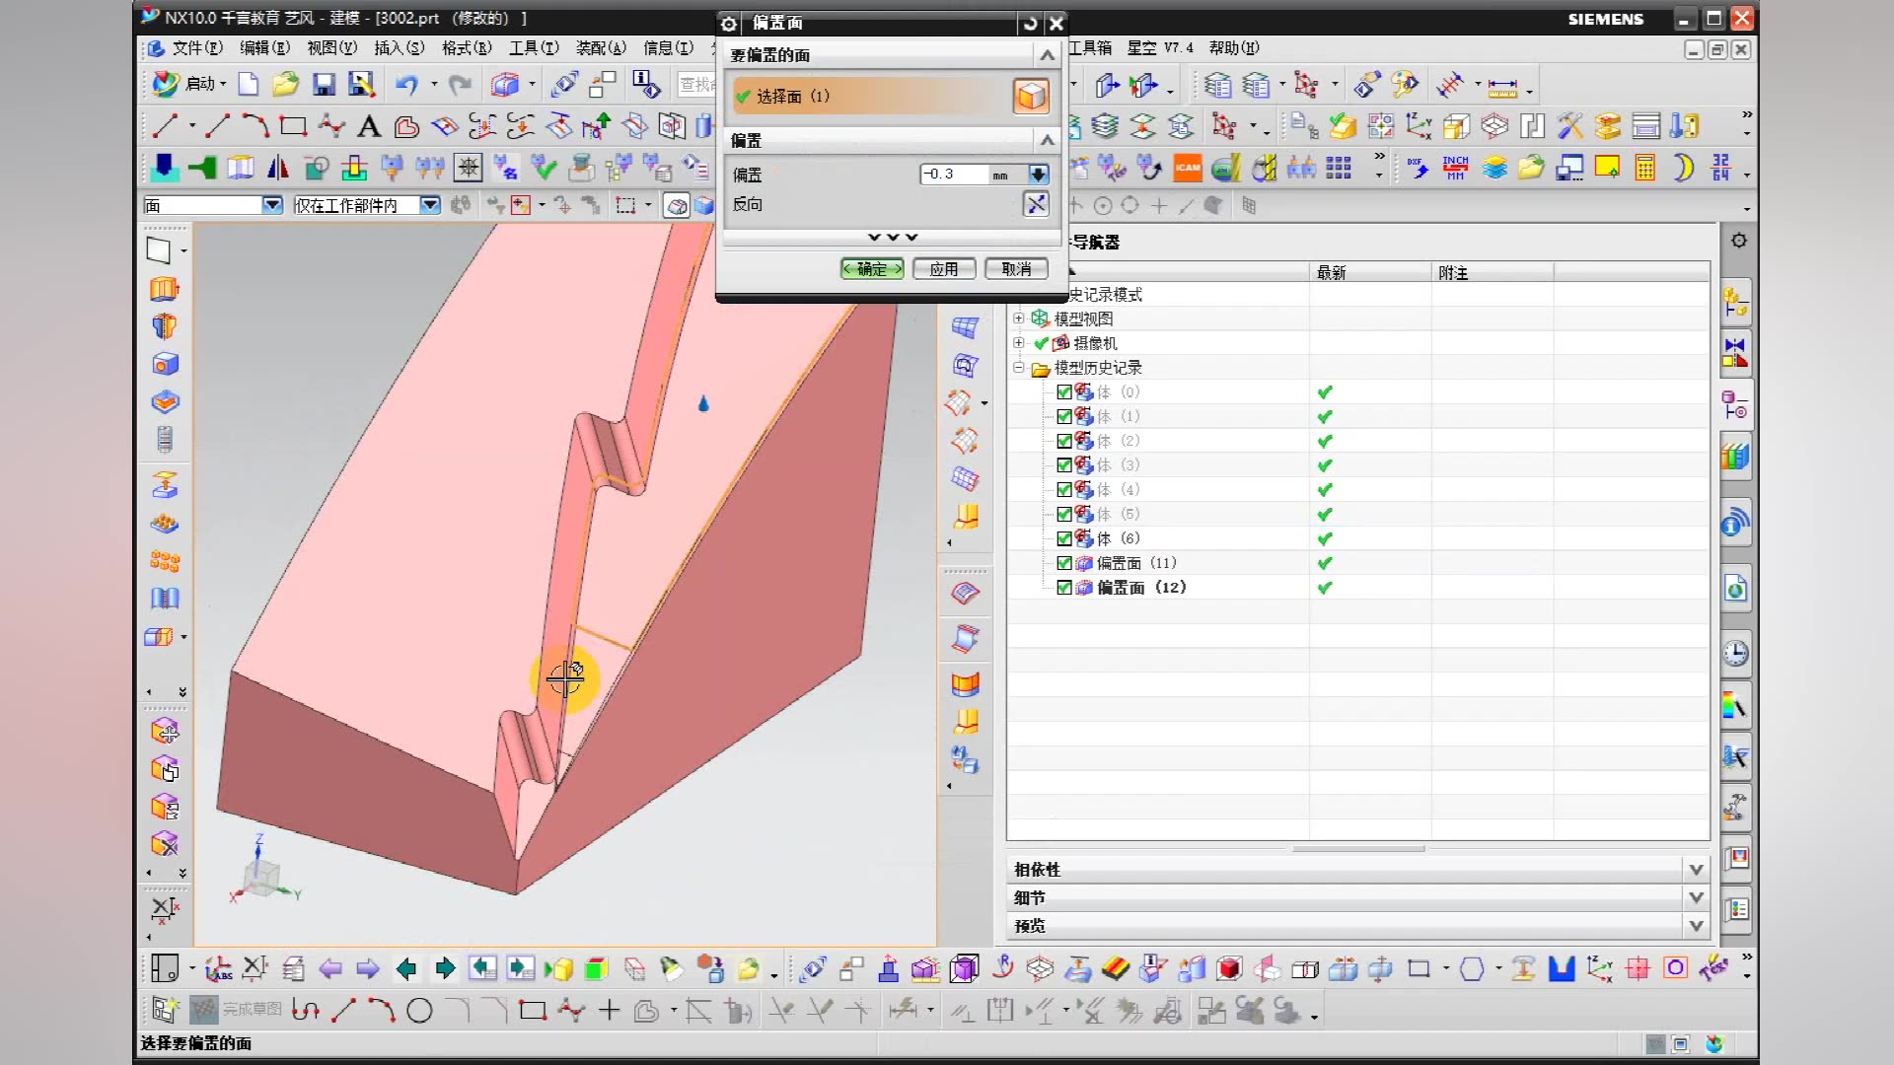The width and height of the screenshot is (1894, 1065).
Task: Toggle checkbox for 体 (6) feature
Action: coord(1063,538)
